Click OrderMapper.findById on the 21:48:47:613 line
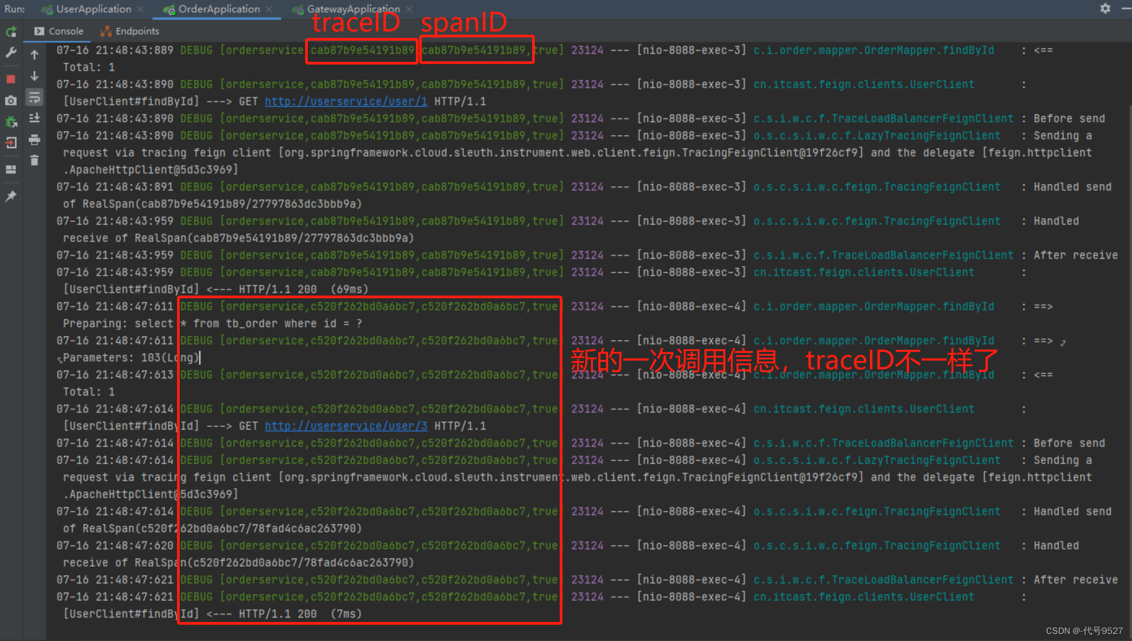Viewport: 1132px width, 641px height. [x=874, y=375]
